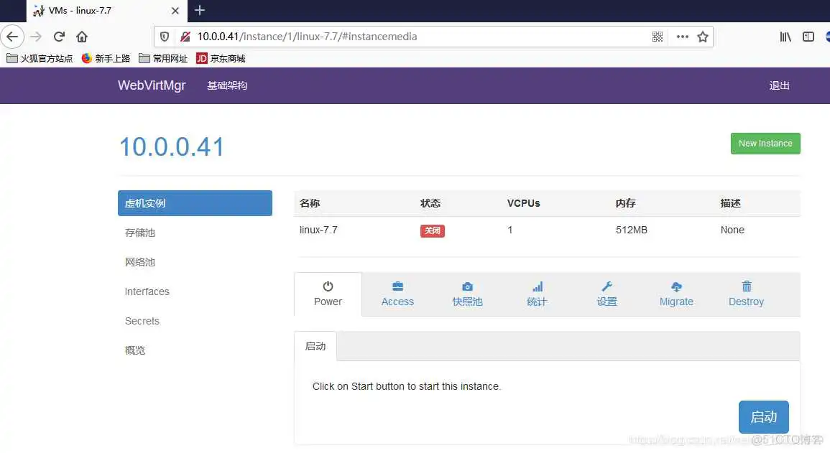
Task: Log out via the 退出 link
Action: [x=779, y=85]
